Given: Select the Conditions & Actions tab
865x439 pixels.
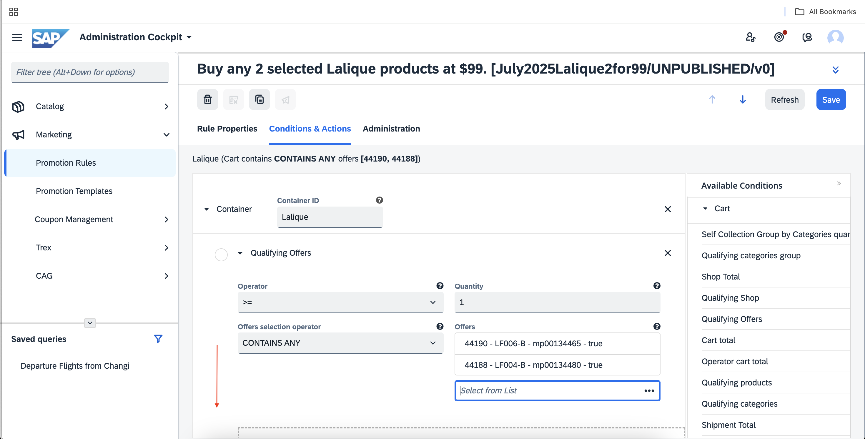Looking at the screenshot, I should tap(310, 129).
